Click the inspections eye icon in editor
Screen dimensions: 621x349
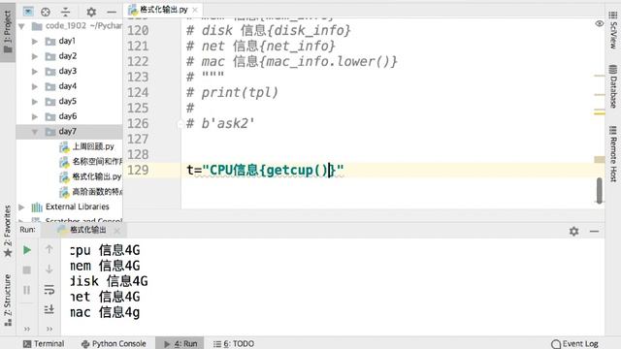point(600,23)
